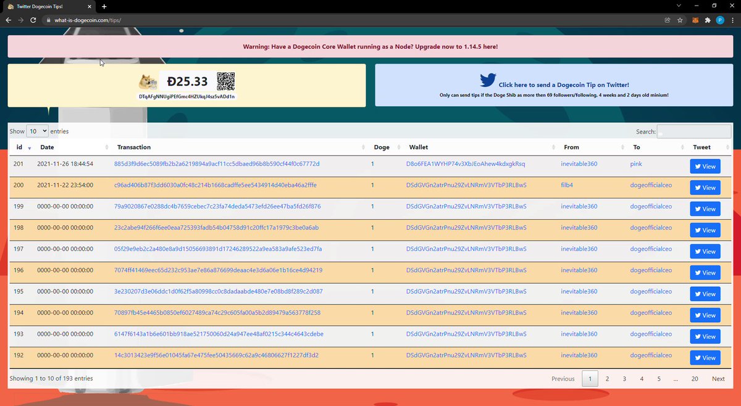Switch to the Twitter Dogecoin Tips tab
The height and width of the screenshot is (406, 741).
click(x=47, y=6)
